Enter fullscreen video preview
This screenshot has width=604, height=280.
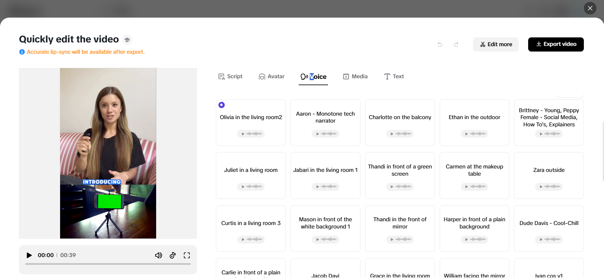click(x=187, y=255)
